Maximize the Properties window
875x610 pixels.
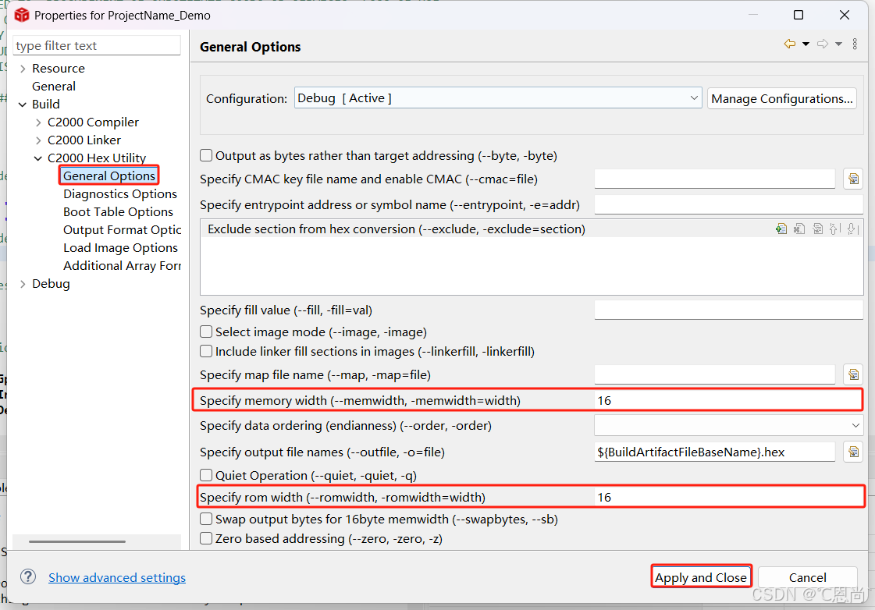pyautogui.click(x=799, y=15)
